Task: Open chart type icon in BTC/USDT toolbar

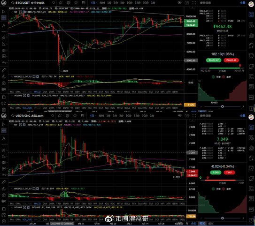Action: point(61,3)
